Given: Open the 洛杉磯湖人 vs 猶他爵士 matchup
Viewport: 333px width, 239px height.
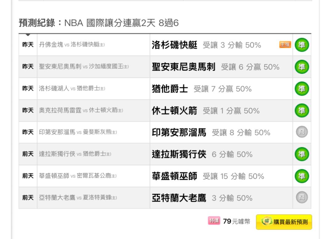Looking at the screenshot, I should point(72,88).
